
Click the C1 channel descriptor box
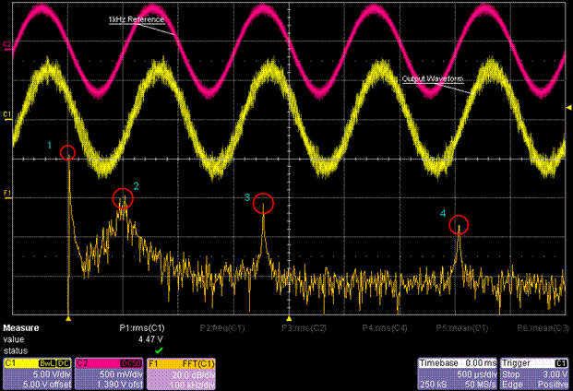pyautogui.click(x=34, y=373)
